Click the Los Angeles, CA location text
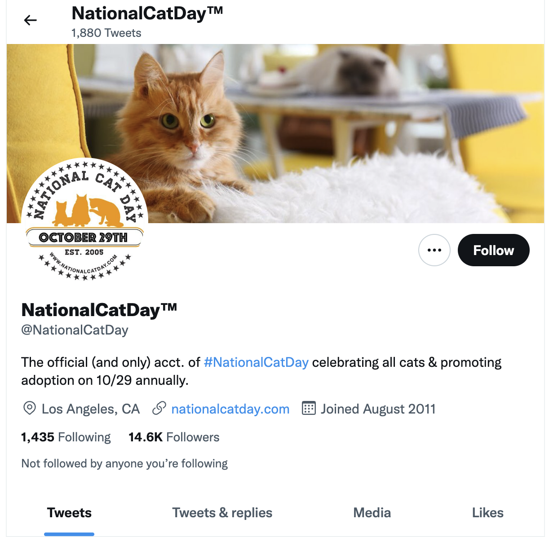Image resolution: width=549 pixels, height=537 pixels. [90, 409]
